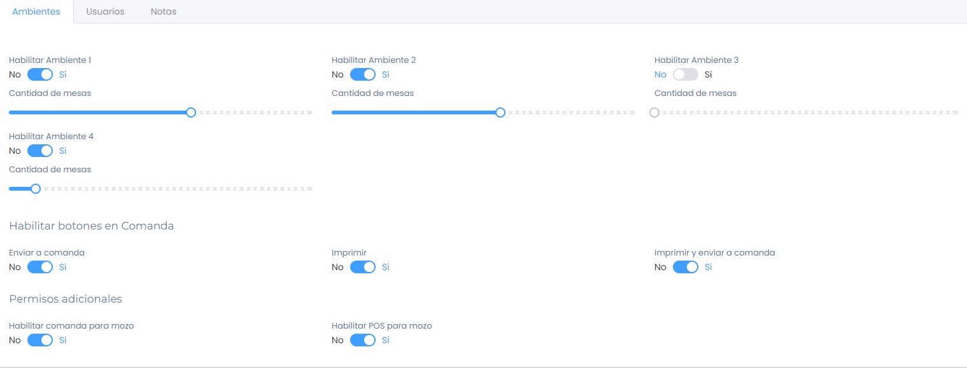
Task: Click the Ambiente 4 mesas slider handle
Action: click(36, 189)
